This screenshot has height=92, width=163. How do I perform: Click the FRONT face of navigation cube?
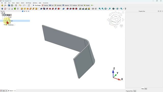pyautogui.click(x=114, y=22)
